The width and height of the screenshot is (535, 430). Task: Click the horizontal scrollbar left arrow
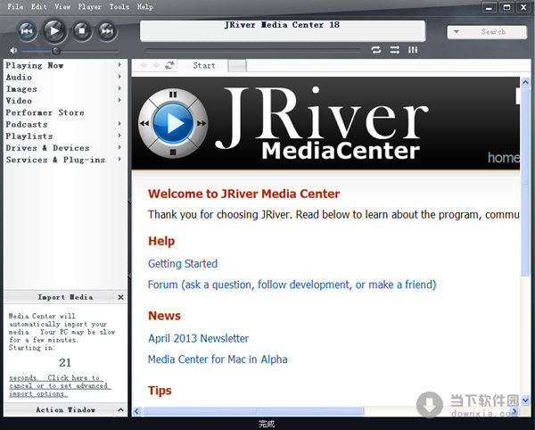[136, 411]
